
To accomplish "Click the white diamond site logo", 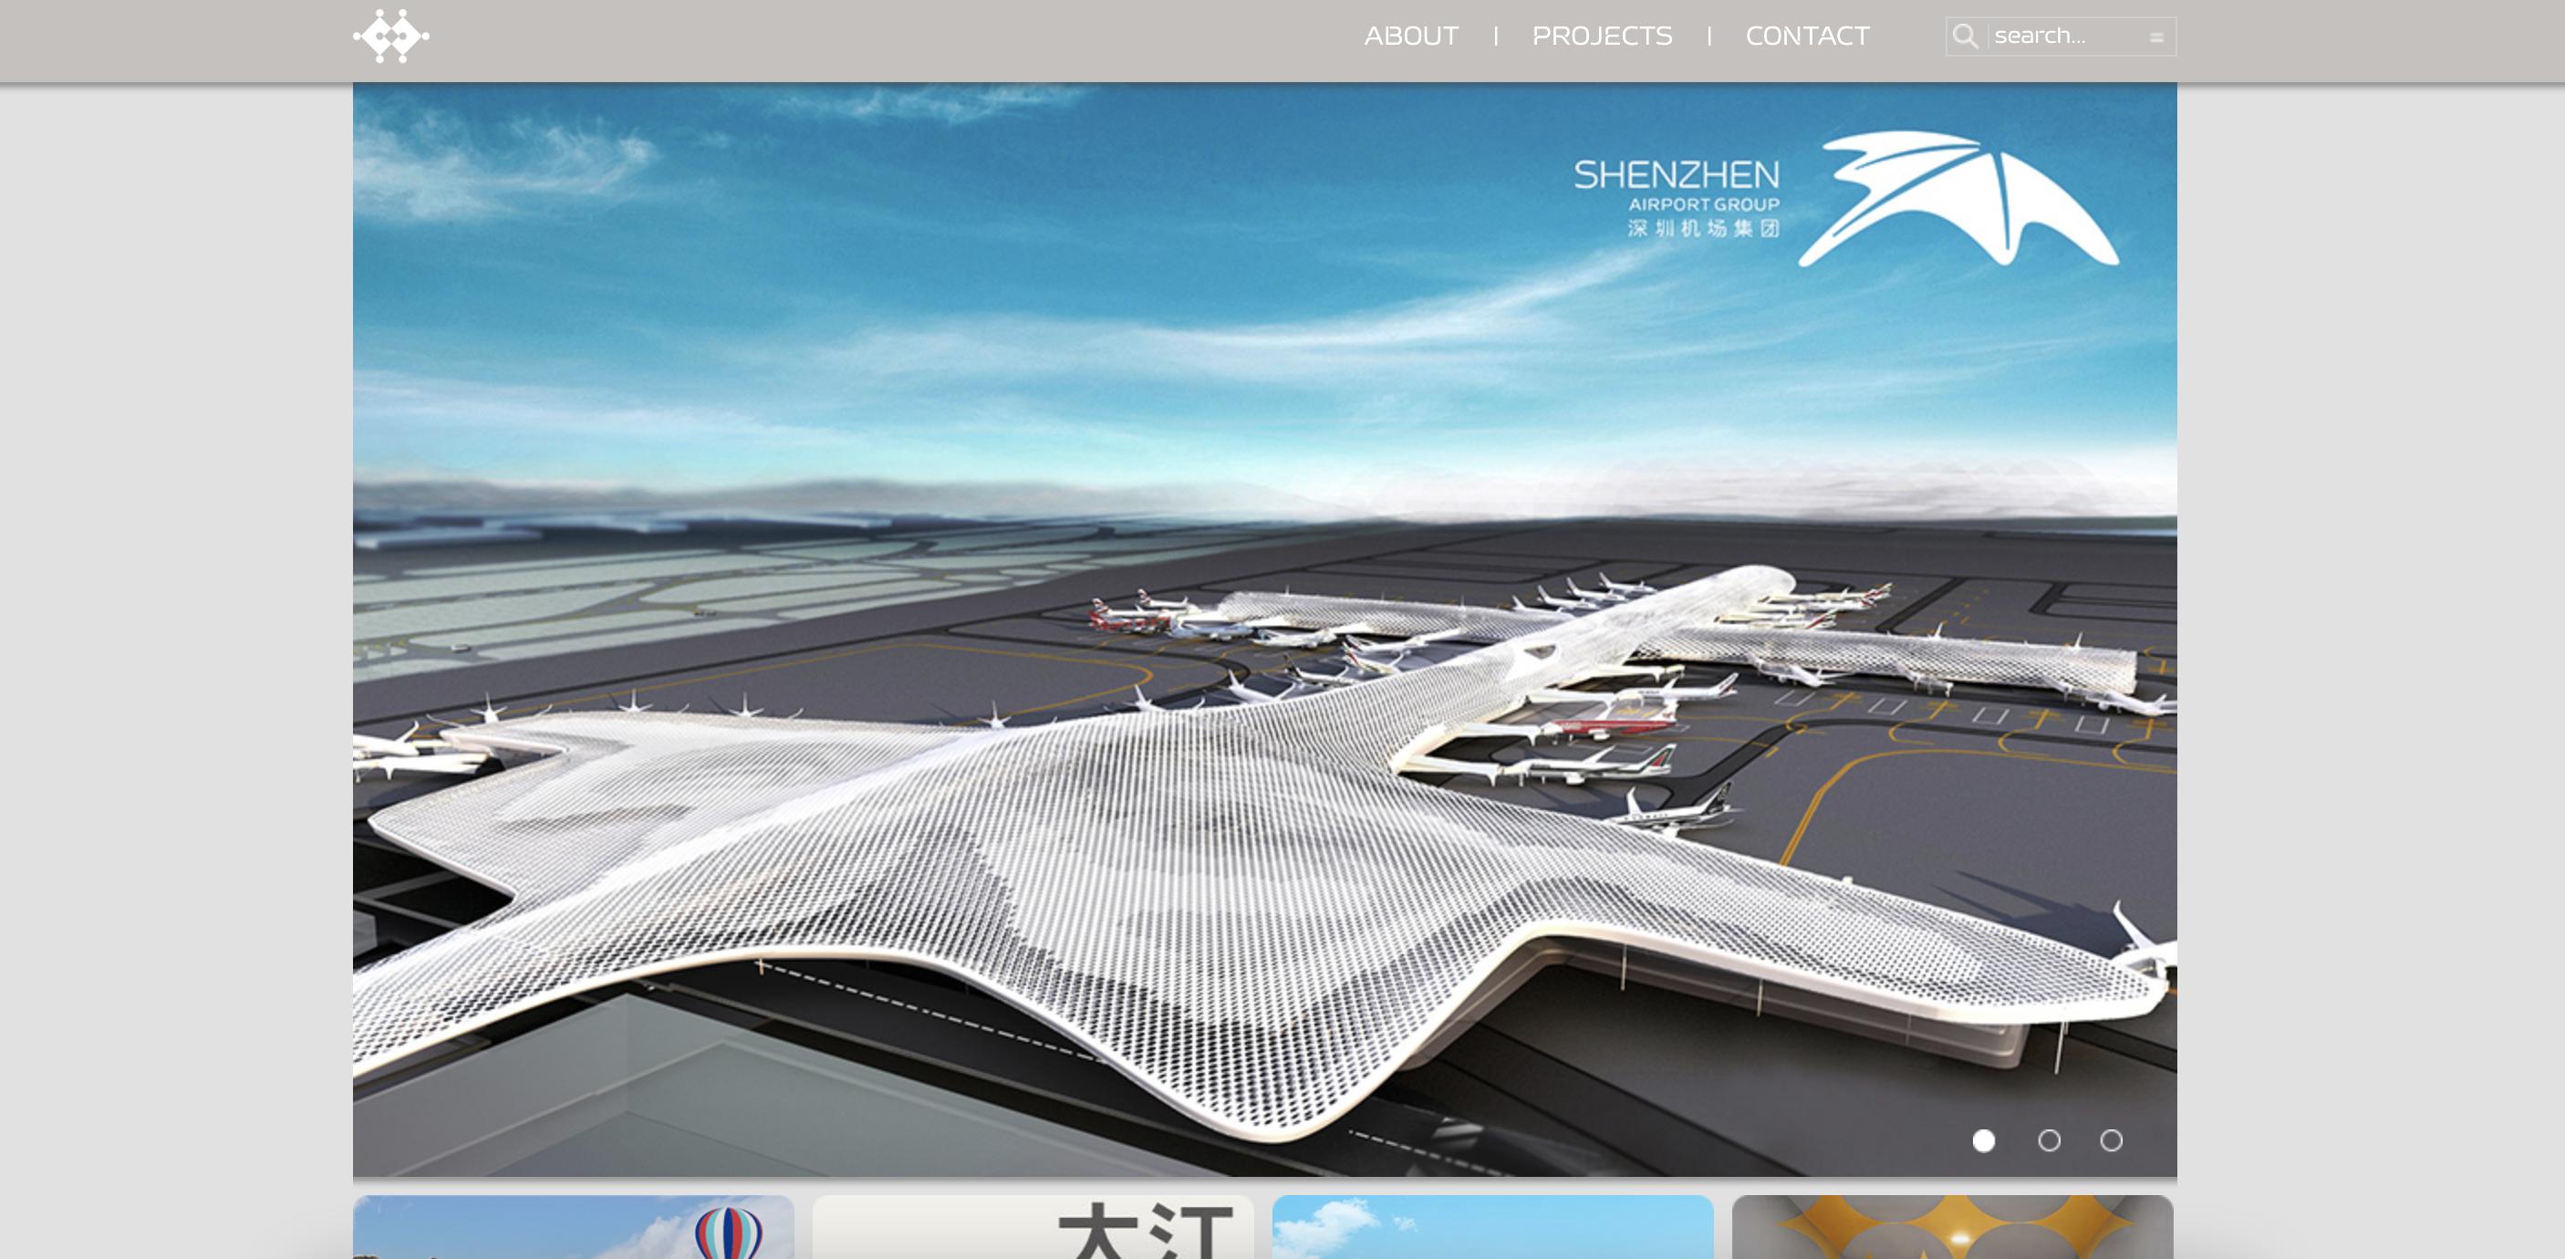I will (x=391, y=36).
